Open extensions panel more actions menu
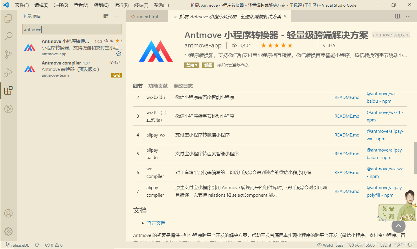 (x=117, y=16)
